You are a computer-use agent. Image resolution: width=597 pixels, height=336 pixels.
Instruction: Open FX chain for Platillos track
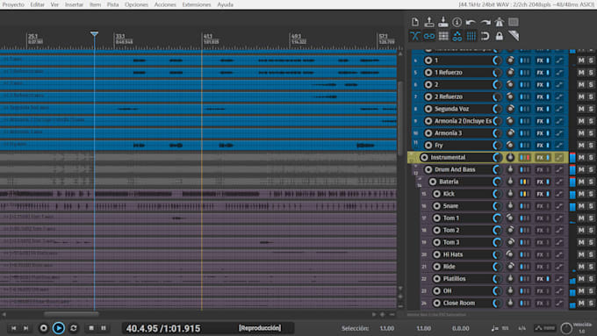point(540,279)
